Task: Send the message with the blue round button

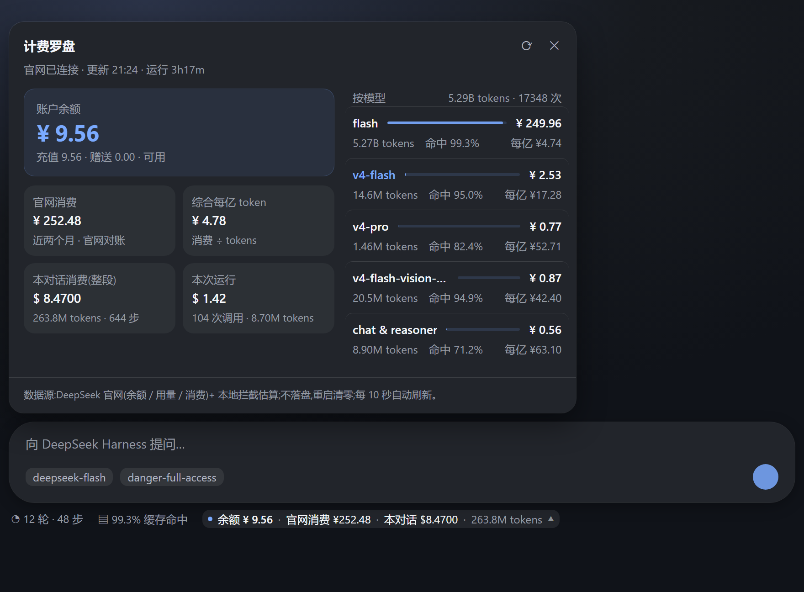Action: tap(766, 477)
